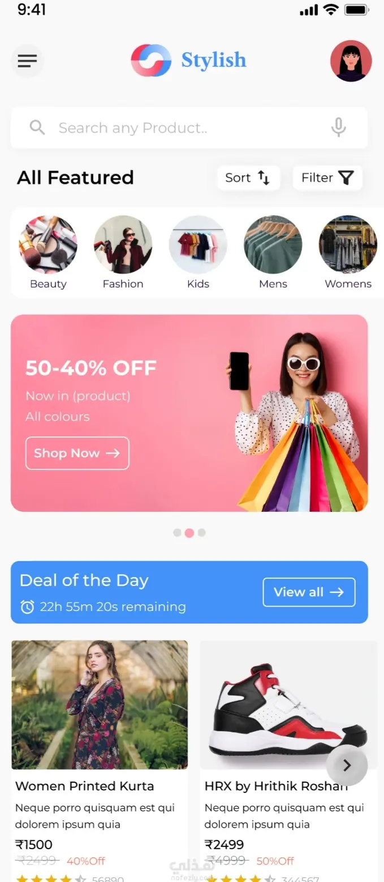Click the Shop Now button
The width and height of the screenshot is (384, 882).
click(x=77, y=453)
